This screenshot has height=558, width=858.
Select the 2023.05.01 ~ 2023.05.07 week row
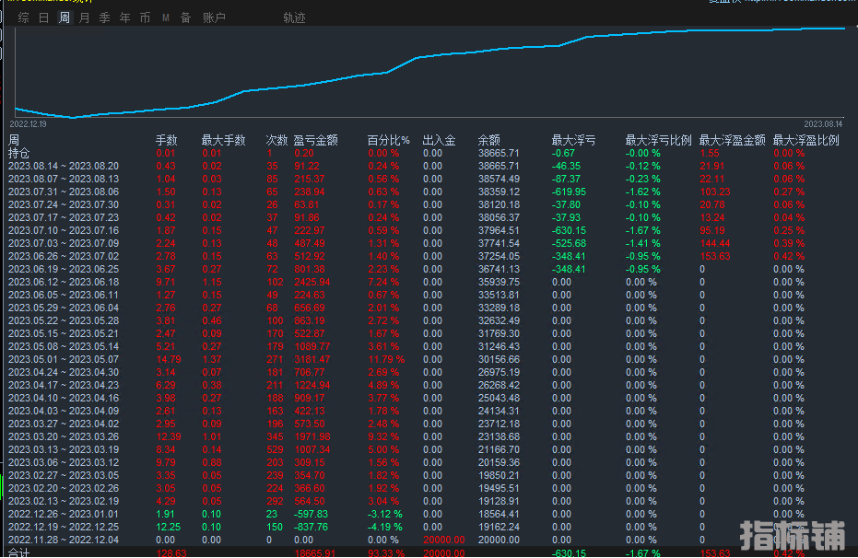(x=64, y=359)
